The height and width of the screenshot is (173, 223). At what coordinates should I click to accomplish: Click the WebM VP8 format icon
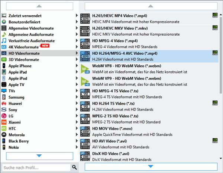click(85, 69)
